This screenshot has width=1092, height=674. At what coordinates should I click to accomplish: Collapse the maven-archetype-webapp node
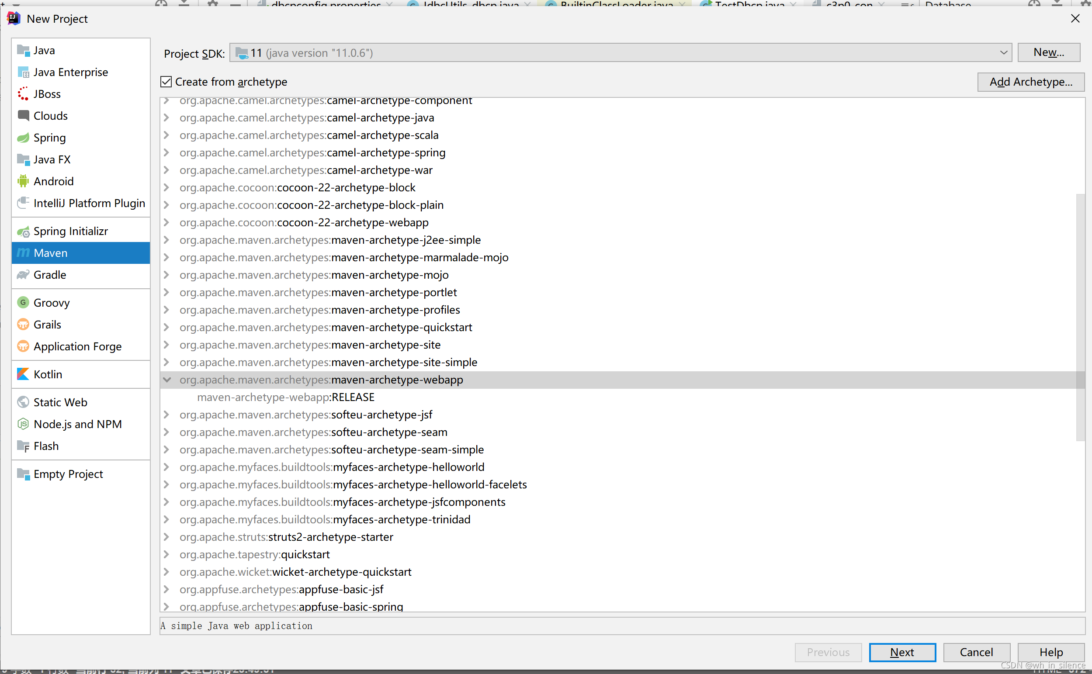tap(167, 380)
